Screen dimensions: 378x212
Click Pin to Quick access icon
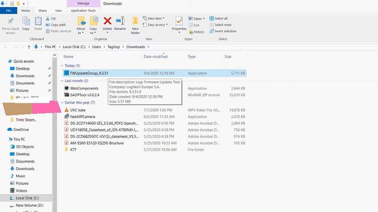pos(11,21)
